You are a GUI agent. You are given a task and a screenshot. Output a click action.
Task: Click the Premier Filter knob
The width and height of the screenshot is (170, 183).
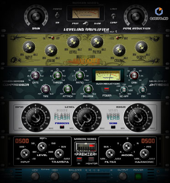(110, 154)
